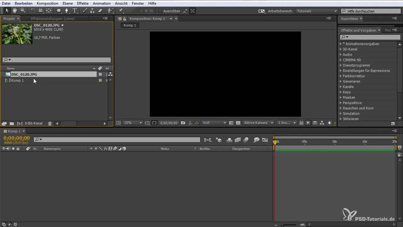Select the Clone Stamp tool
The height and width of the screenshot is (227, 403).
(x=92, y=11)
